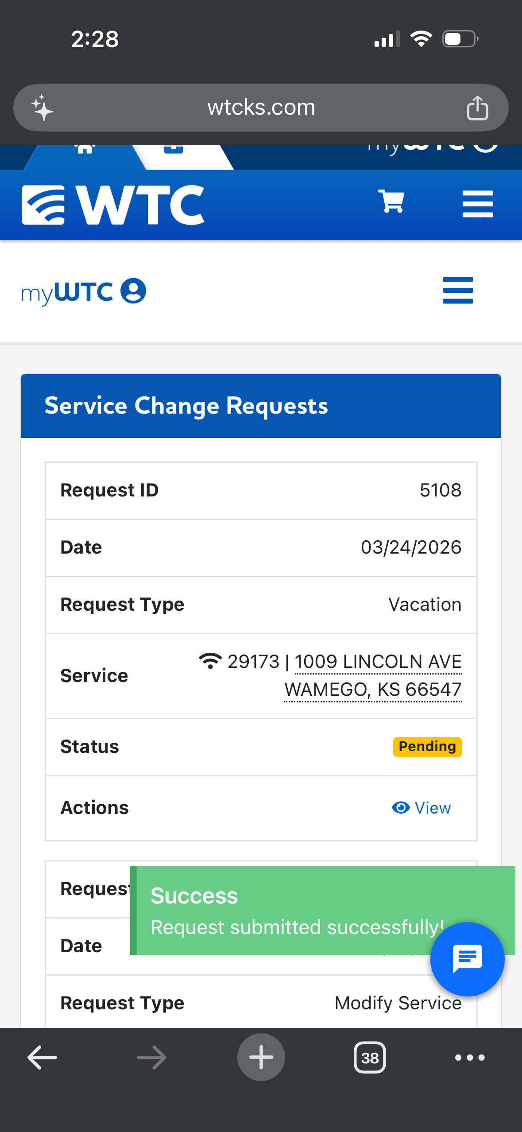Tap the browser share icon
This screenshot has width=522, height=1132.
pos(477,108)
